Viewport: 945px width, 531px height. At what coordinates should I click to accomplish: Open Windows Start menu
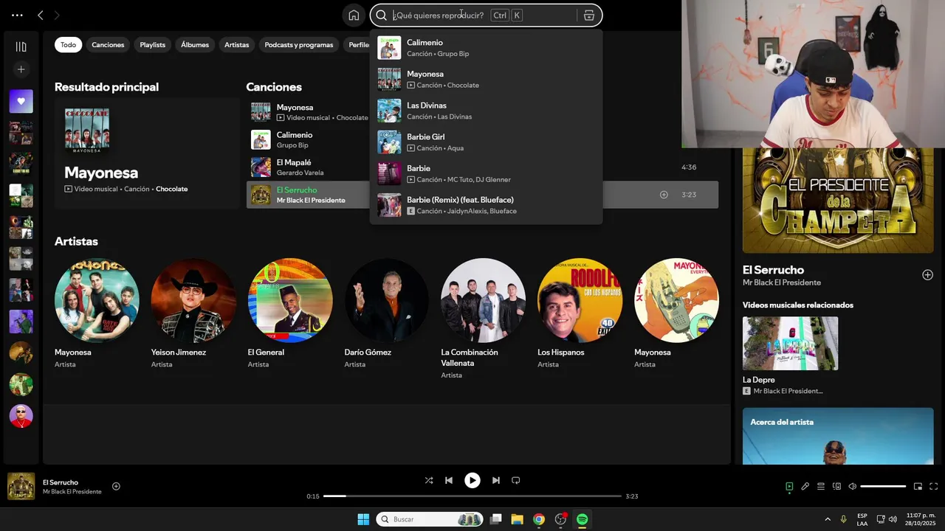[363, 519]
